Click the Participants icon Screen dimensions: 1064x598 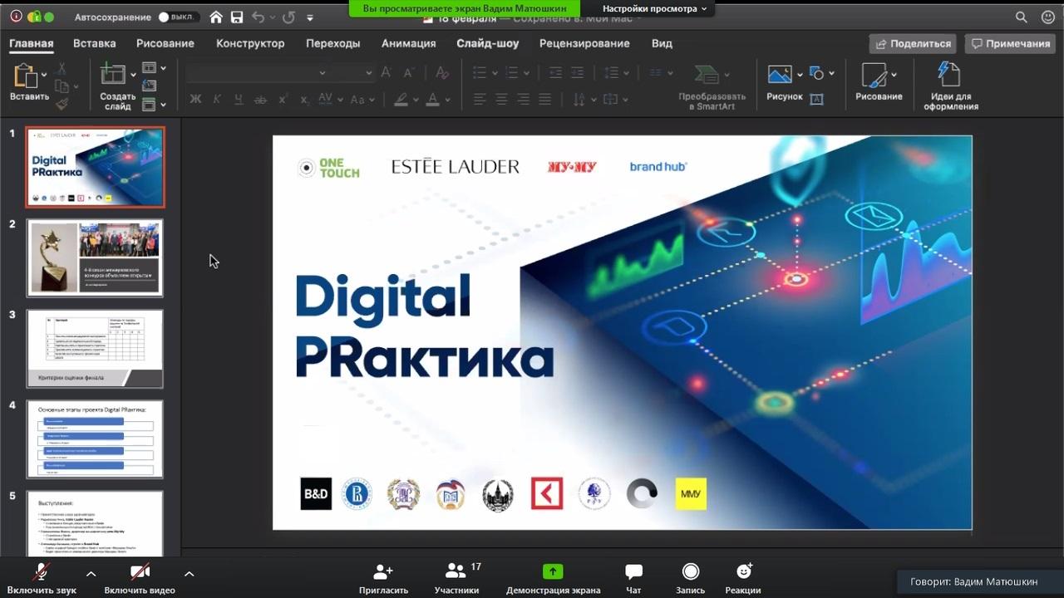(456, 571)
